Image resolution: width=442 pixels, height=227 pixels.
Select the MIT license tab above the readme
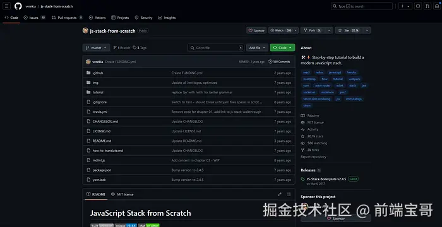pyautogui.click(x=122, y=194)
